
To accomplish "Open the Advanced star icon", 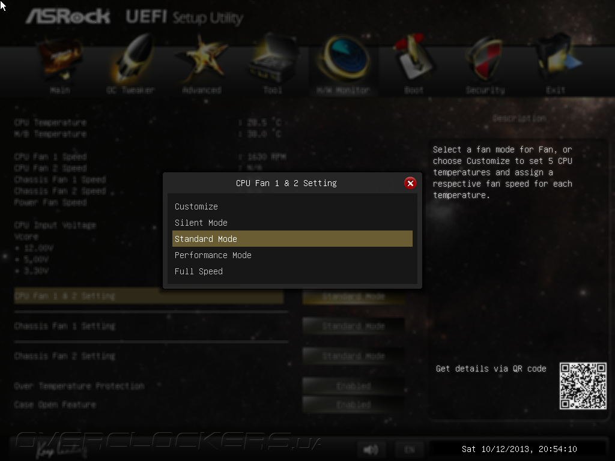I will pos(202,59).
